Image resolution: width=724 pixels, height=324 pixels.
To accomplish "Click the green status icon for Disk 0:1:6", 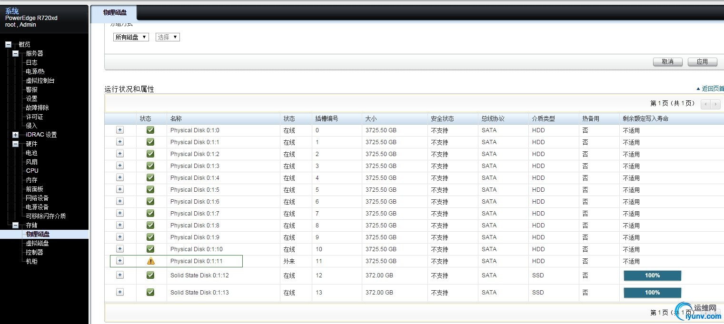I will coord(150,201).
